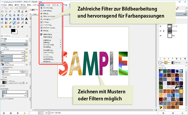Select the Airbrush tool

click(22, 23)
